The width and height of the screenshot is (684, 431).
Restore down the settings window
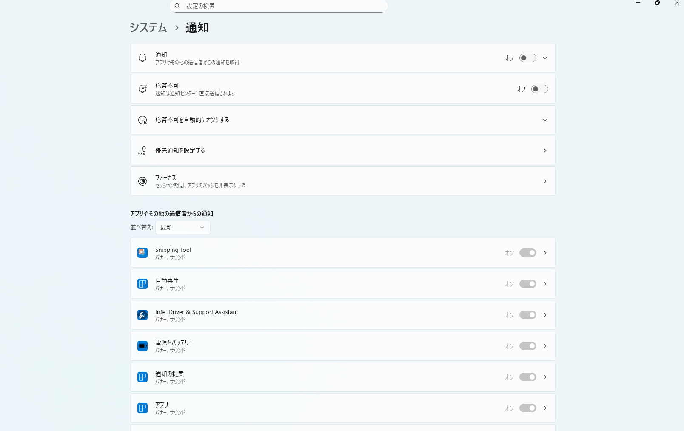[658, 3]
